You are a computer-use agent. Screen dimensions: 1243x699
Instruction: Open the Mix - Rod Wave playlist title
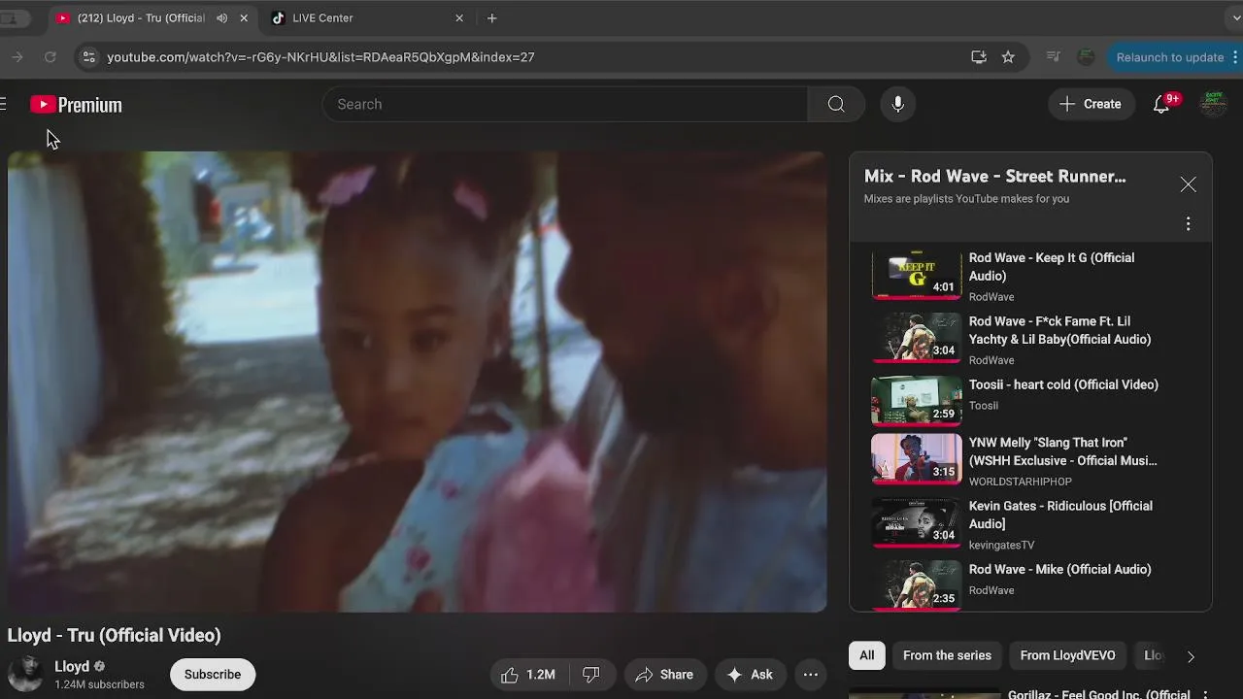tap(995, 177)
